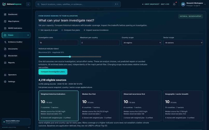Click the Maximum per country input

tap(100, 43)
